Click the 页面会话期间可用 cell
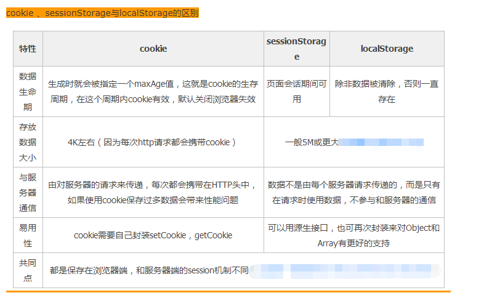The height and width of the screenshot is (298, 492). 297,91
